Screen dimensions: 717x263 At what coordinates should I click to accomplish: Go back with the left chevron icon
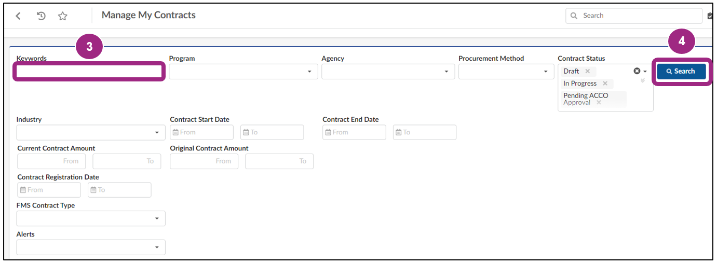coord(18,16)
